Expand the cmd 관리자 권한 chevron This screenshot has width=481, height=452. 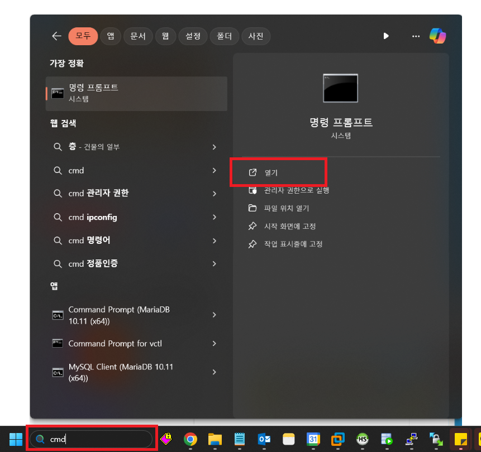[x=215, y=194]
